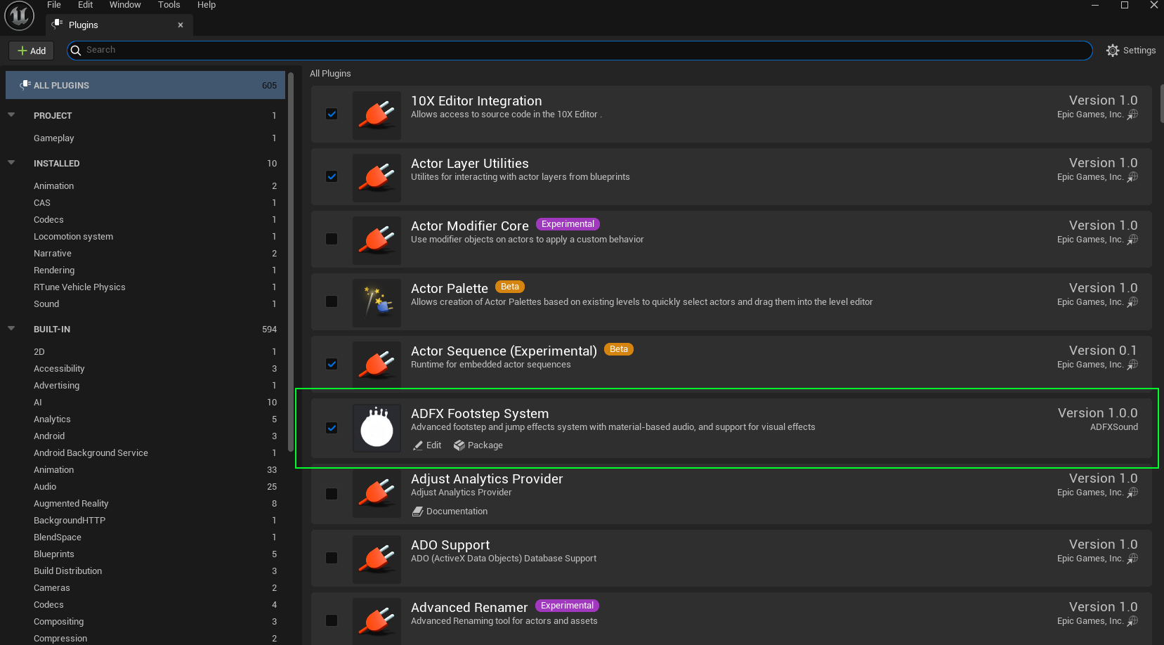Open Epic Games link icon for Actor Sequence
Image resolution: width=1164 pixels, height=645 pixels.
point(1132,365)
